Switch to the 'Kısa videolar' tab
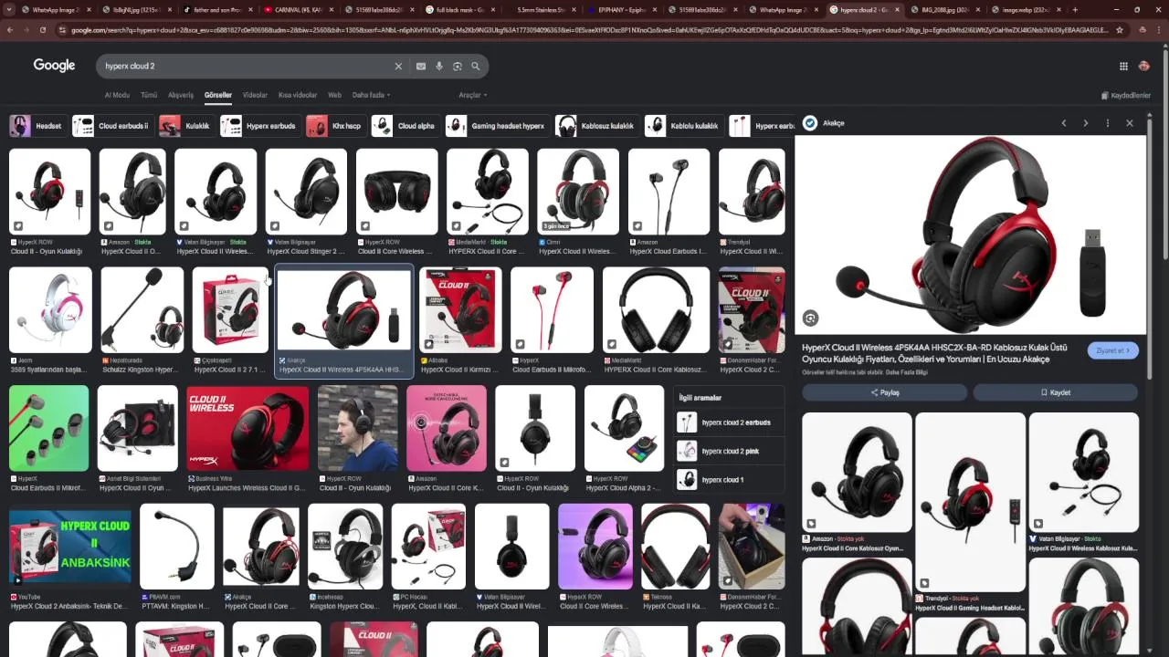The image size is (1169, 657). [298, 95]
